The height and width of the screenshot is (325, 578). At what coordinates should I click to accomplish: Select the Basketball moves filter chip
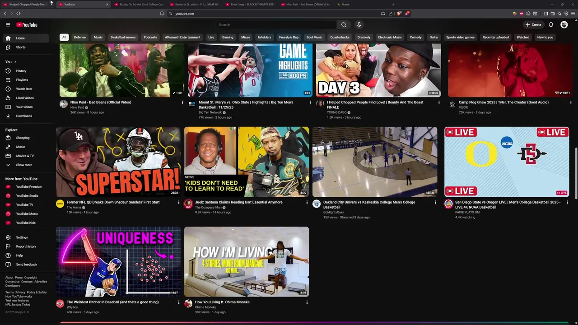click(123, 37)
